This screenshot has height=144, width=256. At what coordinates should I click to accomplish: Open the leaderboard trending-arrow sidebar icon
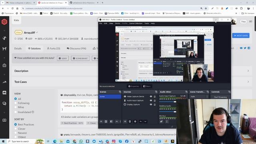pos(4,82)
